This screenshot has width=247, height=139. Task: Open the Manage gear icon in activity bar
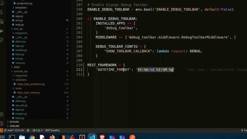click(2, 124)
